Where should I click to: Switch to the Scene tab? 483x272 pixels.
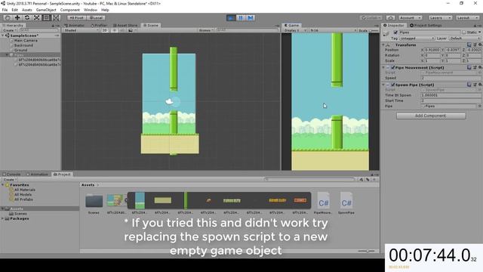pyautogui.click(x=151, y=25)
